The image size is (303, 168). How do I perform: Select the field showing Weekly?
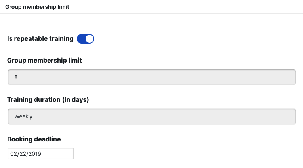152,116
